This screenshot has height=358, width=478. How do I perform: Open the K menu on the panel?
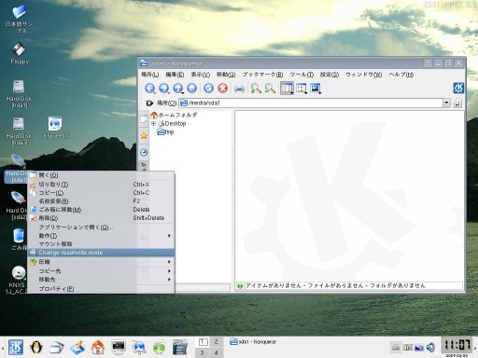16,347
